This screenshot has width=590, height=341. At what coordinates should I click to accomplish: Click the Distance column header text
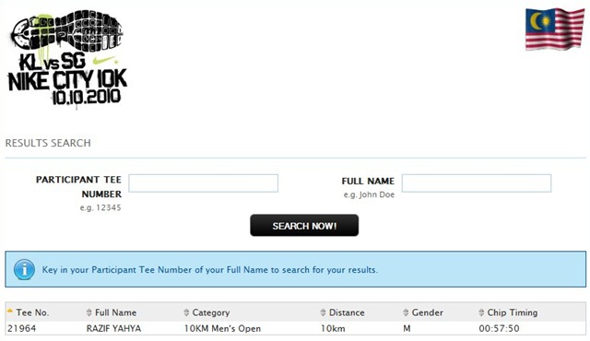click(347, 312)
